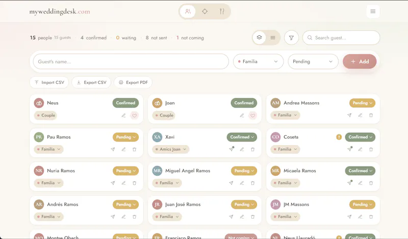Send invitation to Pau Ramos
Viewport: 408px width, 239px height.
tap(113, 149)
